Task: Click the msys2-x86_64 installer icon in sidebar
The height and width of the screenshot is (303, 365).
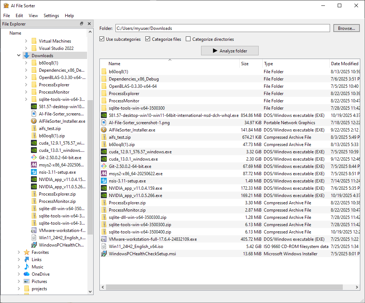Action: point(34,165)
